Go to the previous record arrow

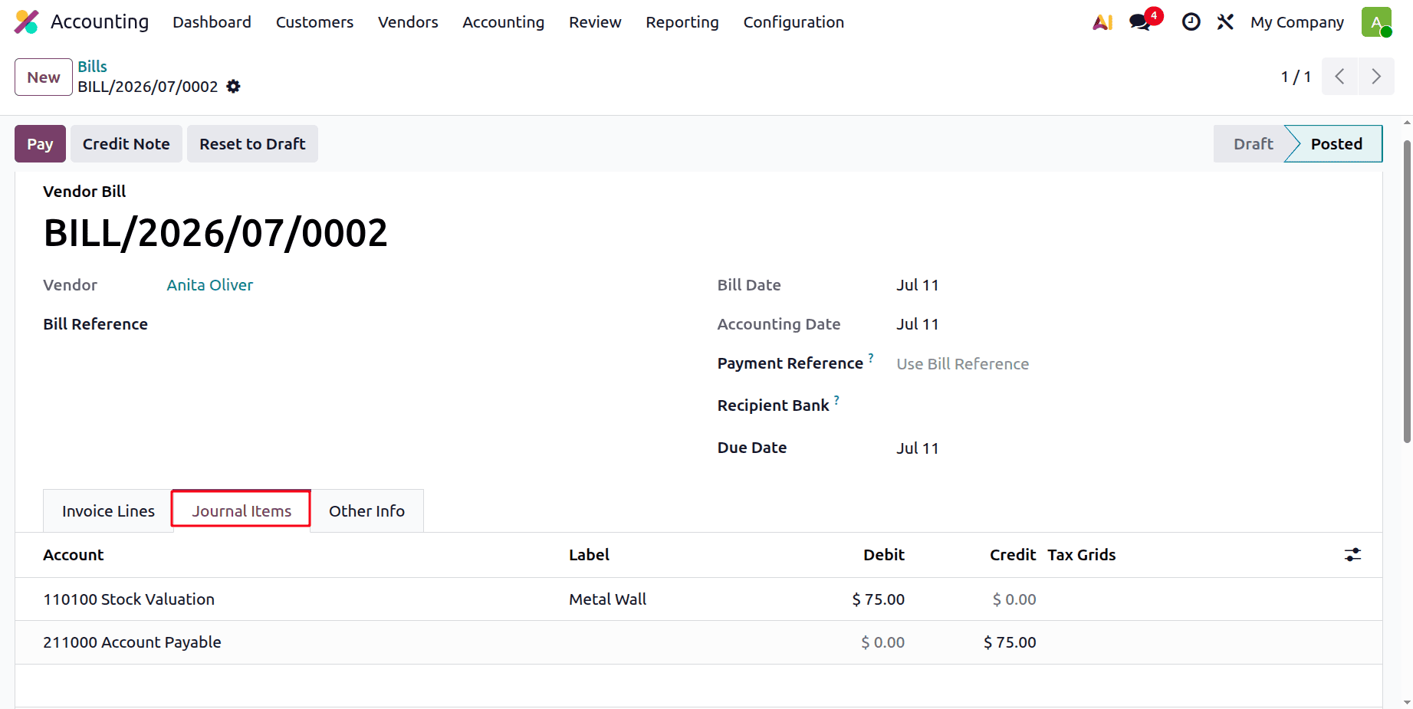pyautogui.click(x=1339, y=77)
